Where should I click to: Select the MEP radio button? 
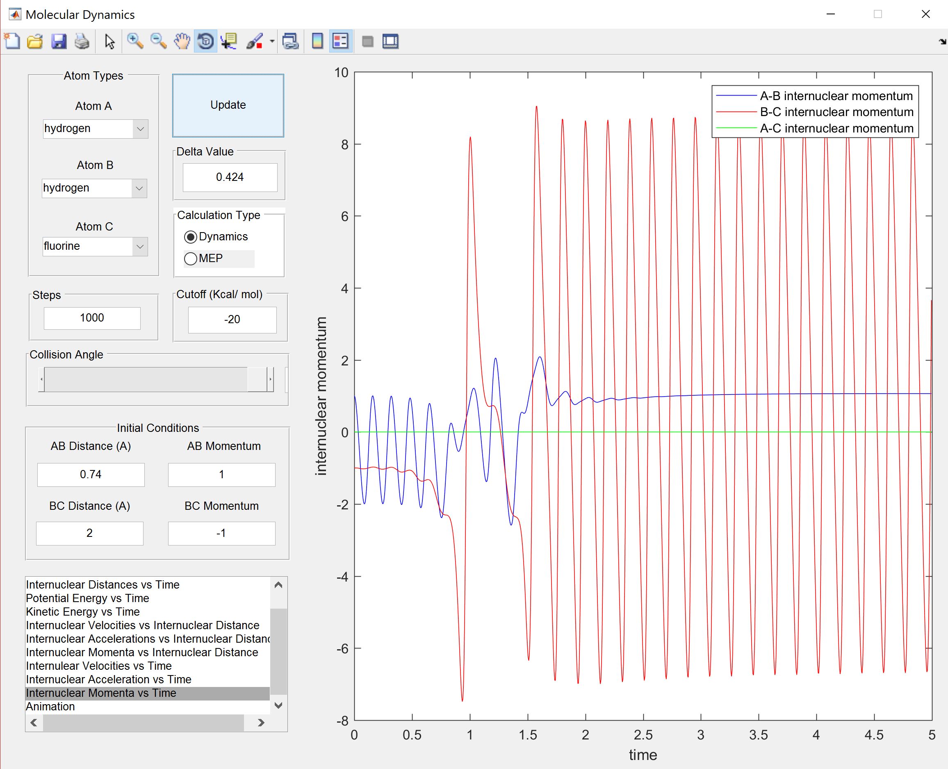point(190,259)
